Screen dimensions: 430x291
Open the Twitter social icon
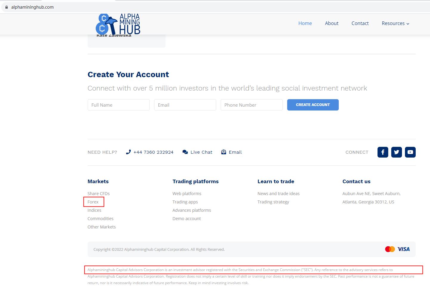397,152
